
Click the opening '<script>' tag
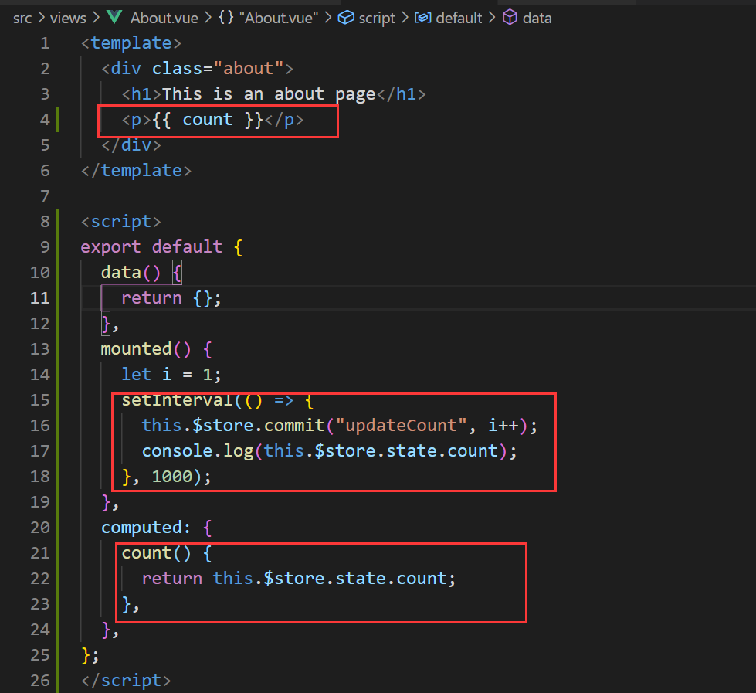pyautogui.click(x=120, y=222)
